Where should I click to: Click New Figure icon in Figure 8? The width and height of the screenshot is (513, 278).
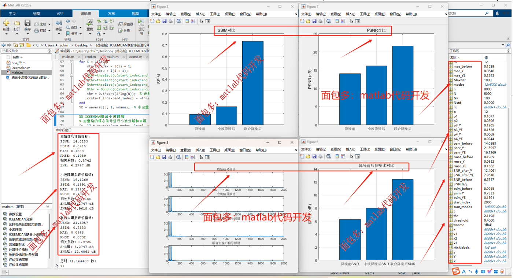coord(152,21)
